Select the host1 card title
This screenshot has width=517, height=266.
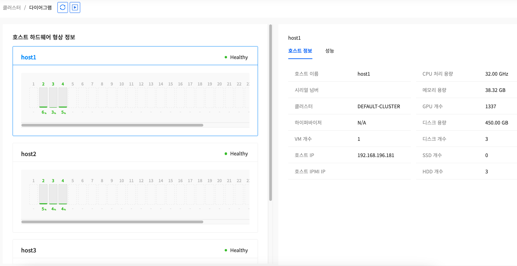29,57
